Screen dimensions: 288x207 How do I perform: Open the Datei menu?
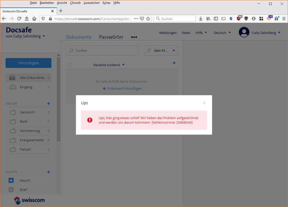point(33,3)
